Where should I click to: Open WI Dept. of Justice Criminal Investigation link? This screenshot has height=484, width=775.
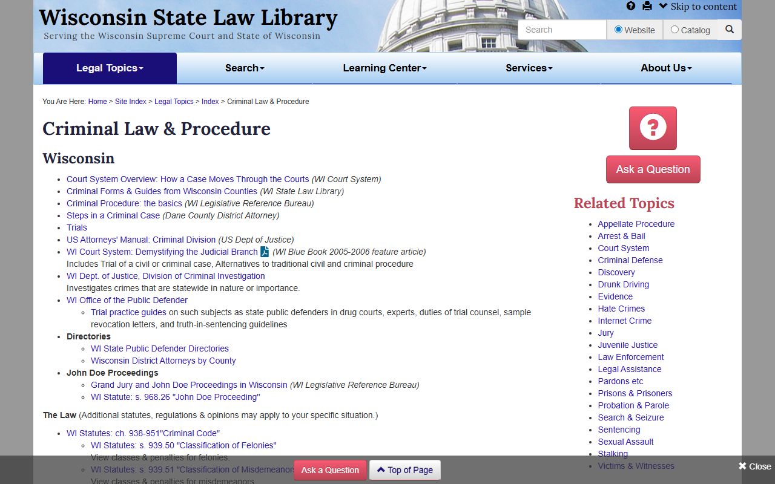coord(166,276)
